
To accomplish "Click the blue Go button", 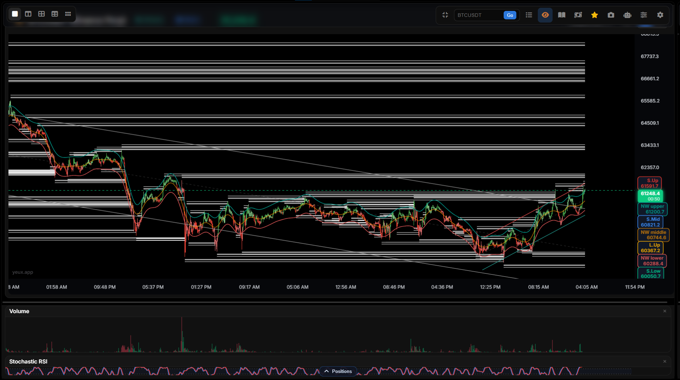I will coord(510,15).
